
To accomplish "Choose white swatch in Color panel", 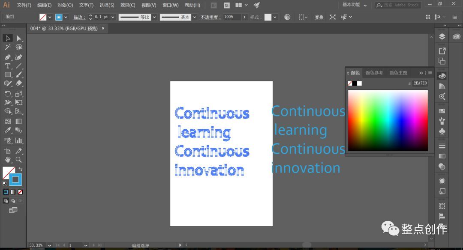I will 359,83.
